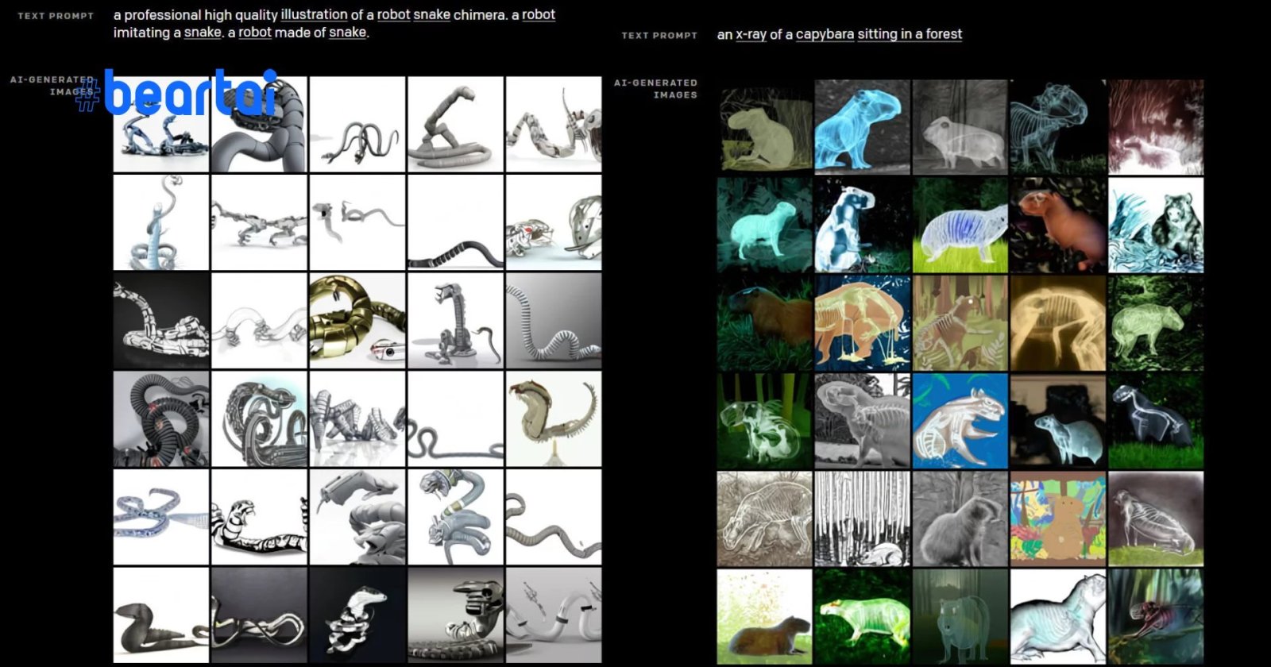Choose the underlined phrase 'sitting in a forest'
Screen dimensions: 1271x667
910,34
